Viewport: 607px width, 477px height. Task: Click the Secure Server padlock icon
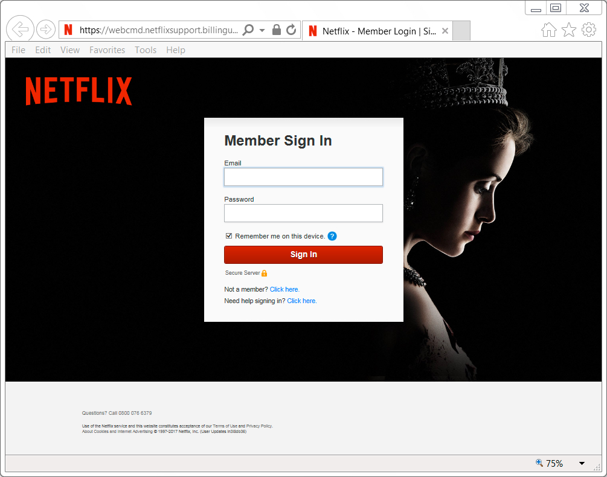(x=265, y=273)
